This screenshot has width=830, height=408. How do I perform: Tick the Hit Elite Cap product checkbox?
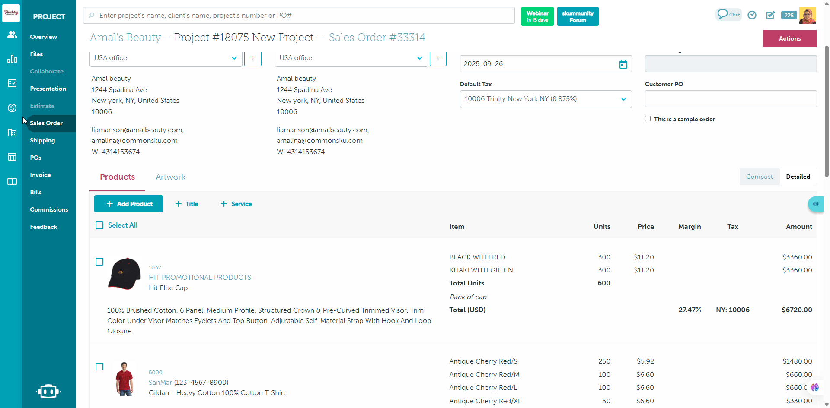tap(99, 262)
